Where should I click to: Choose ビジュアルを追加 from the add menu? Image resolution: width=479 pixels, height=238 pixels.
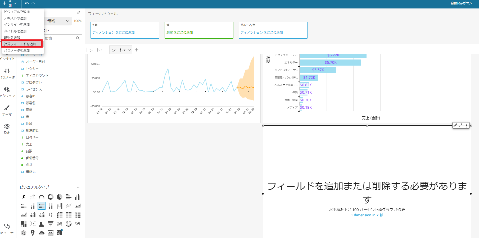17,12
